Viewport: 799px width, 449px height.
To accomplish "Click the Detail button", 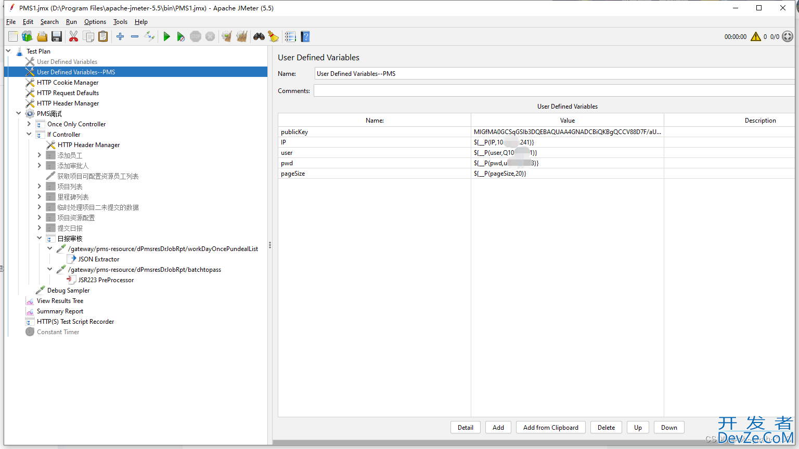I will point(466,428).
